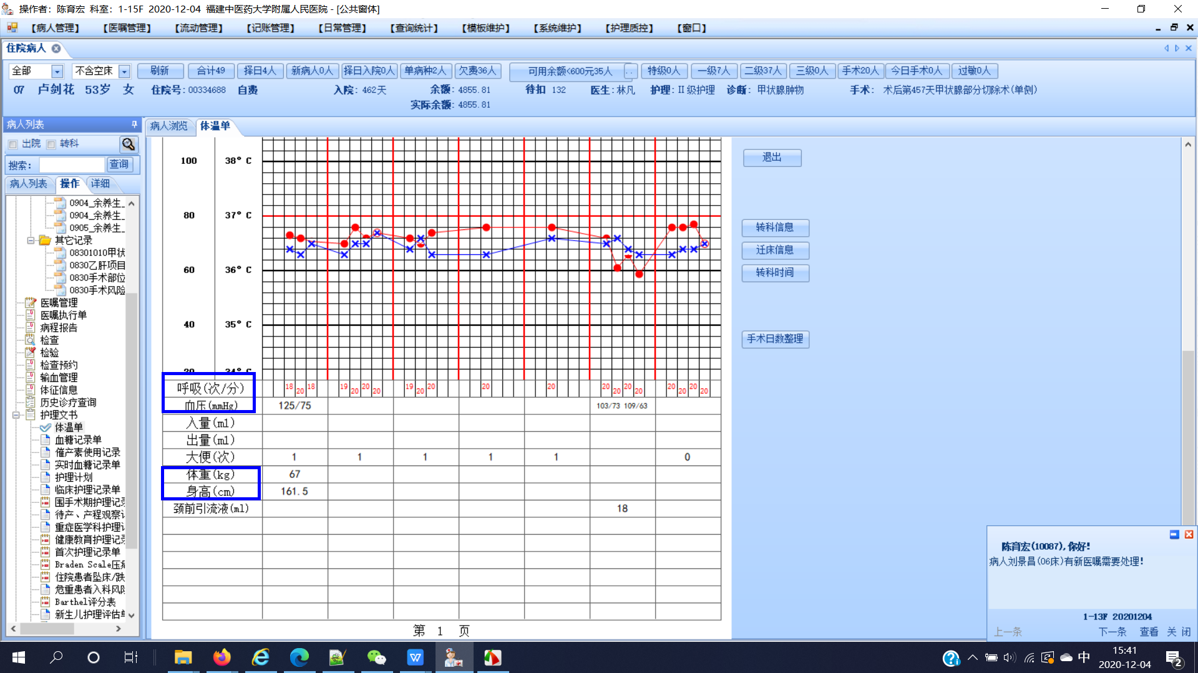Viewport: 1198px width, 673px height.
Task: Collapse the 其它记录 tree node
Action: 31,241
